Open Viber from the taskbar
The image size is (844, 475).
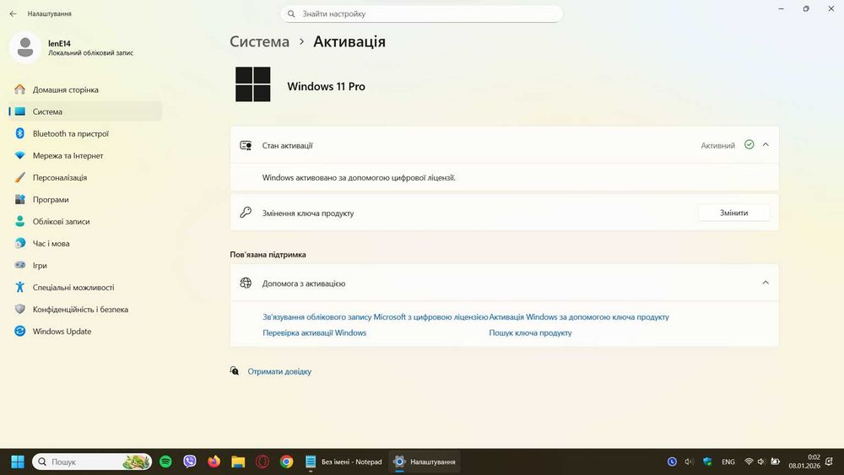pyautogui.click(x=189, y=462)
